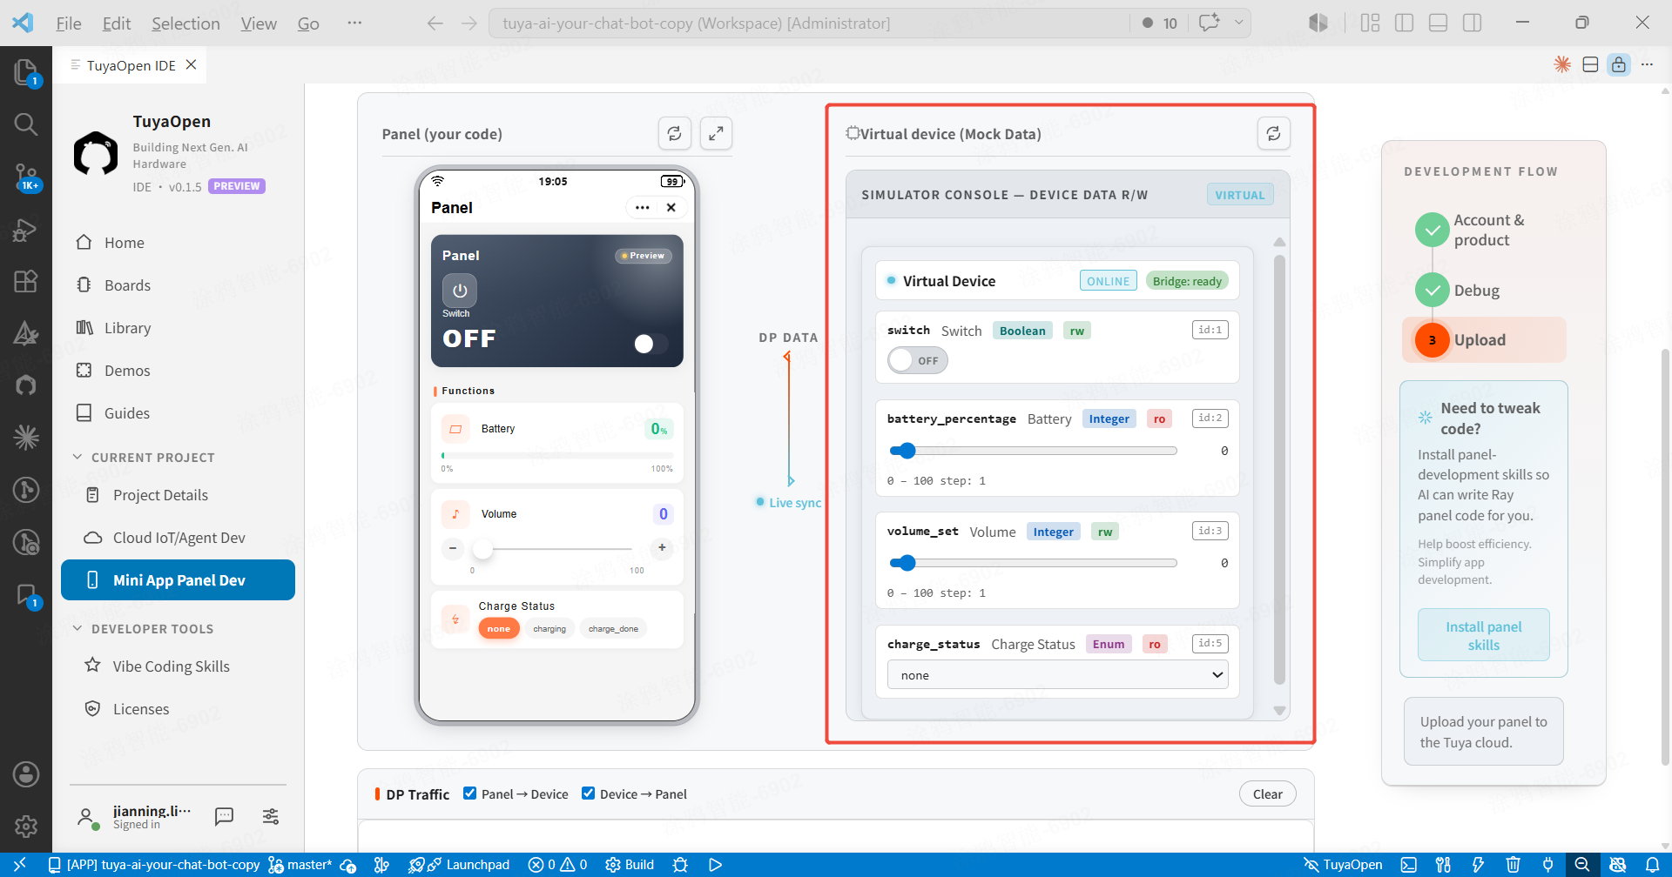Viewport: 1672px width, 877px height.
Task: Open the feedback chat icon near user name
Action: coord(225,816)
